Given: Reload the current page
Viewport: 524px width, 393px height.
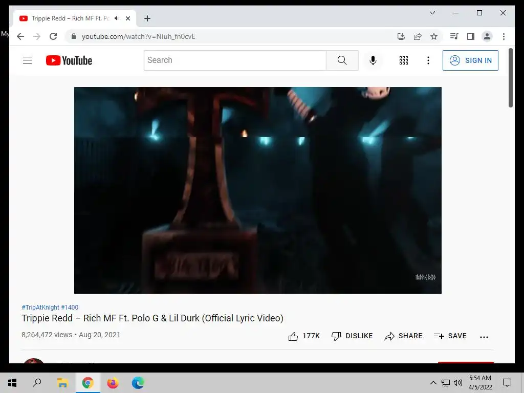Looking at the screenshot, I should pyautogui.click(x=53, y=36).
